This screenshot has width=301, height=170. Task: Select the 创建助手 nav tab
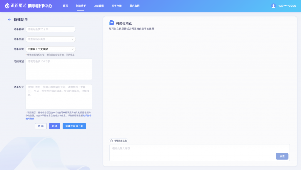pyautogui.click(x=81, y=5)
